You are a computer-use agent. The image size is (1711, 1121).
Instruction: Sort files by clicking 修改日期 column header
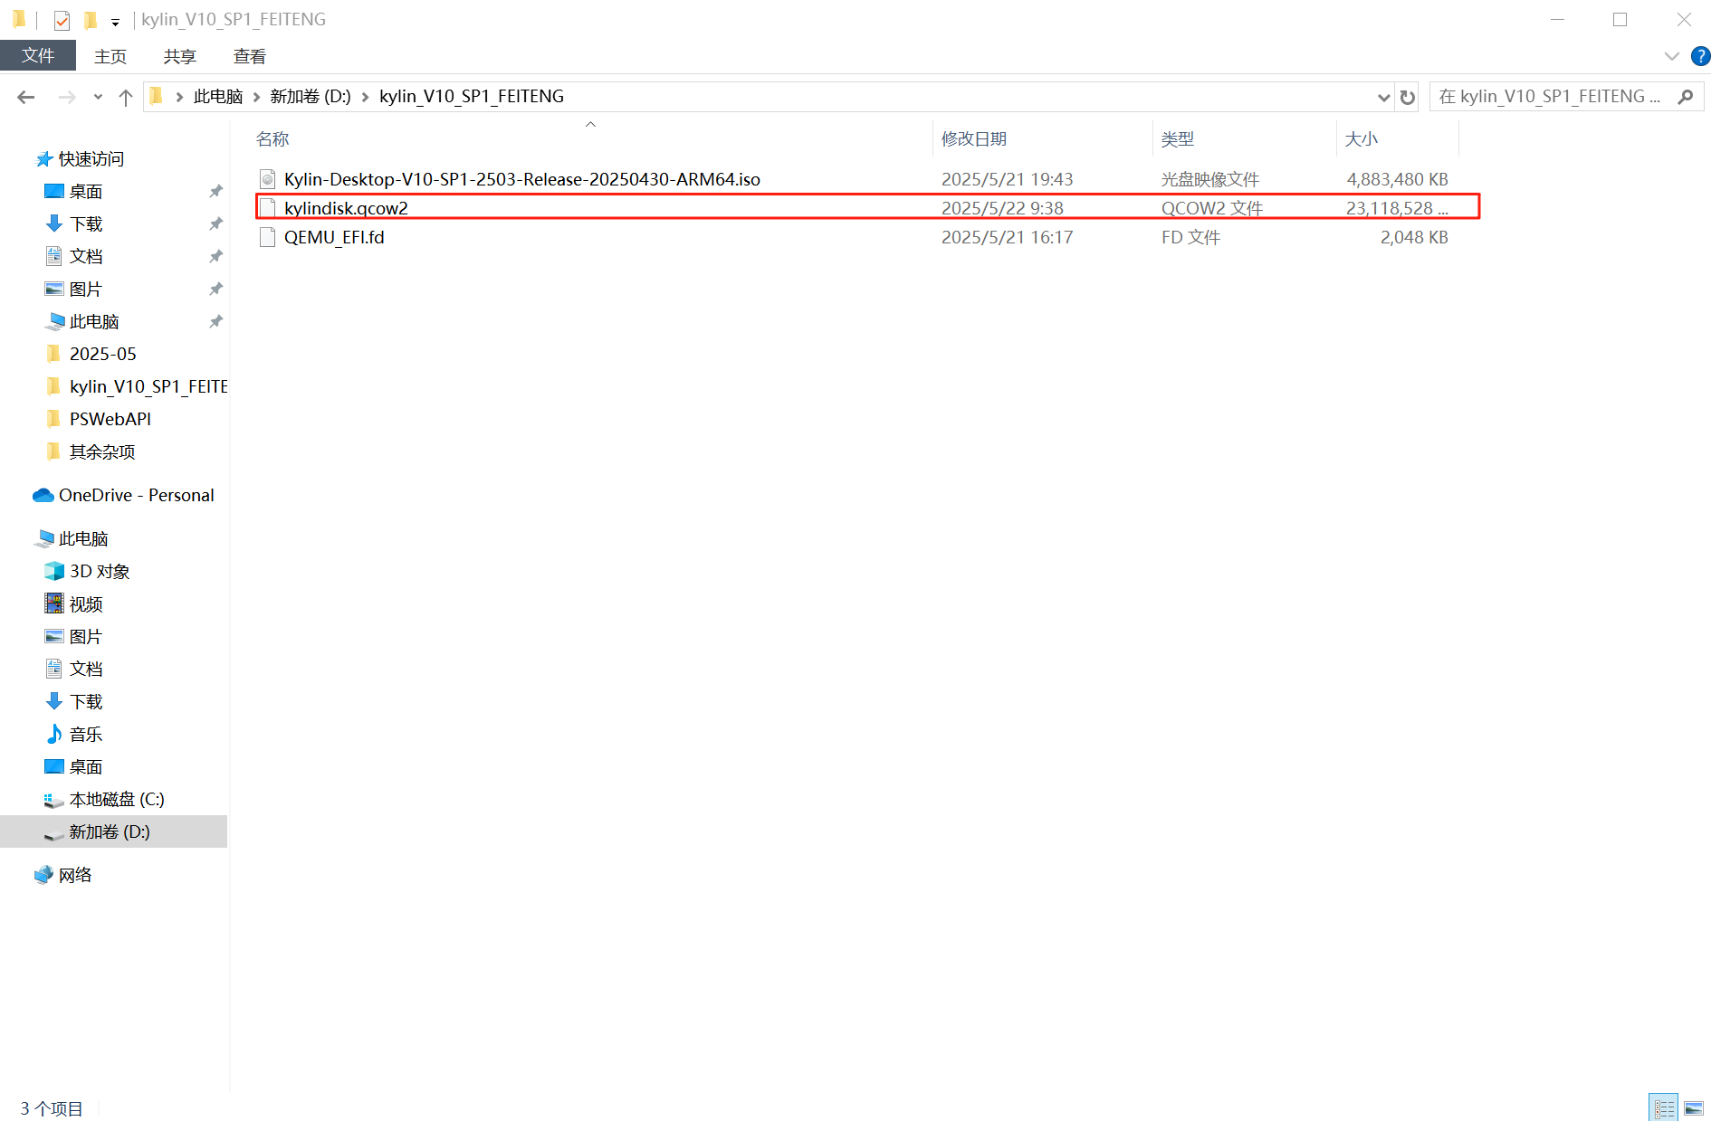click(x=973, y=138)
